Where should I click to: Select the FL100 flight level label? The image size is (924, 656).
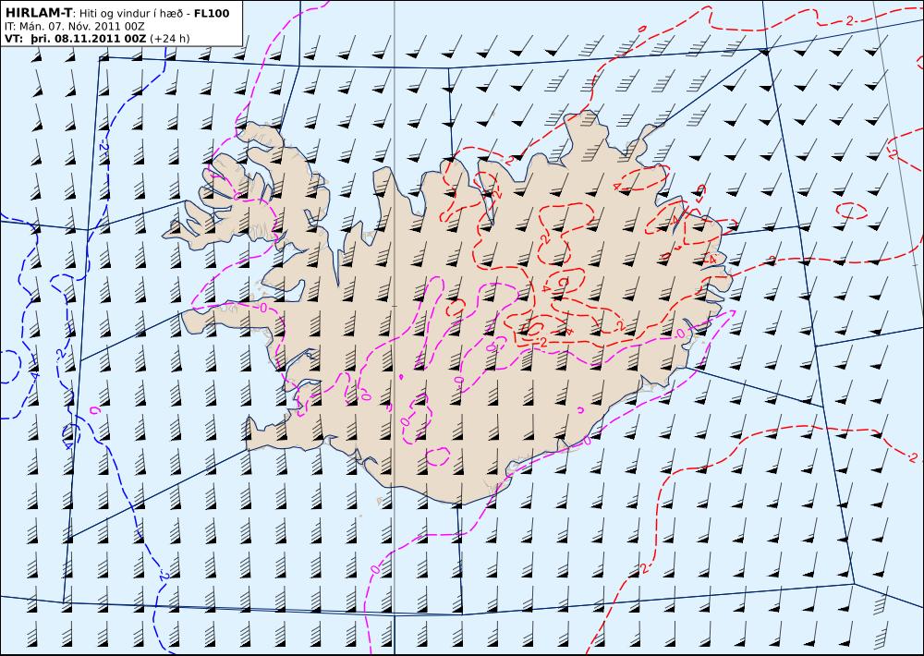click(x=212, y=13)
